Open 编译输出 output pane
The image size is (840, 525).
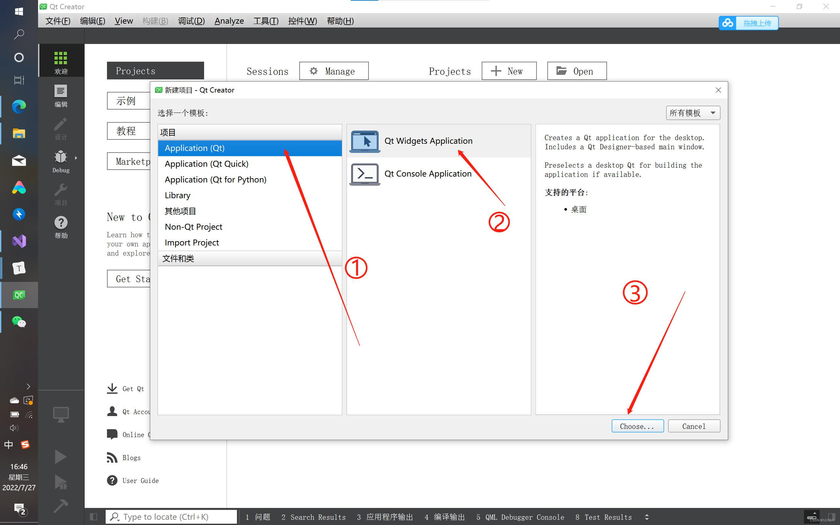(x=445, y=517)
